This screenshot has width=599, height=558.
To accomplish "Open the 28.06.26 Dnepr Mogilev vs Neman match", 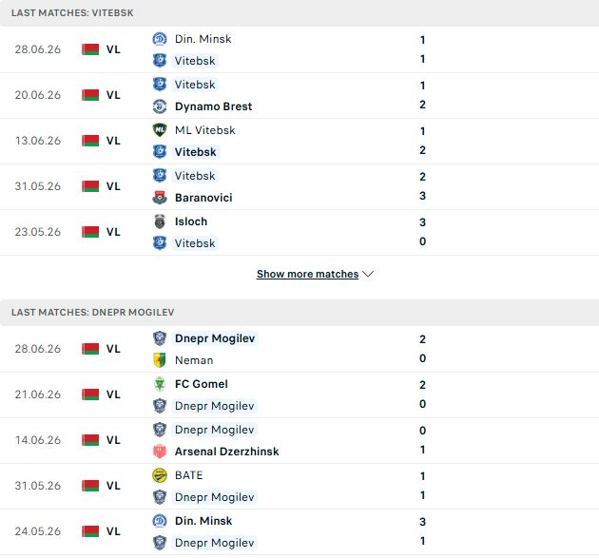I will tap(299, 349).
